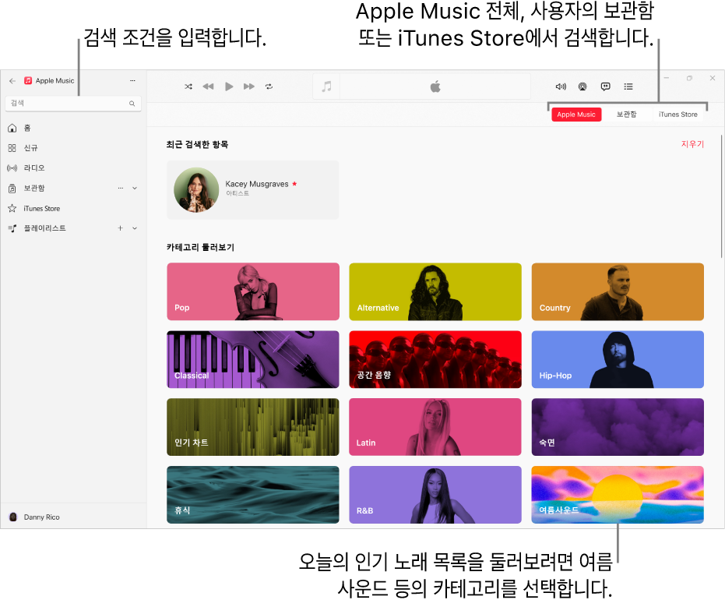Click the music note artwork placeholder

[x=327, y=86]
